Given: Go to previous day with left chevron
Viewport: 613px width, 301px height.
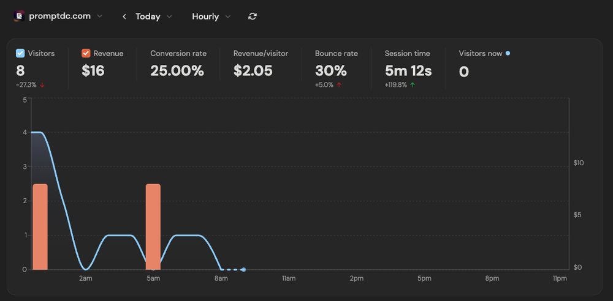Looking at the screenshot, I should pos(124,17).
